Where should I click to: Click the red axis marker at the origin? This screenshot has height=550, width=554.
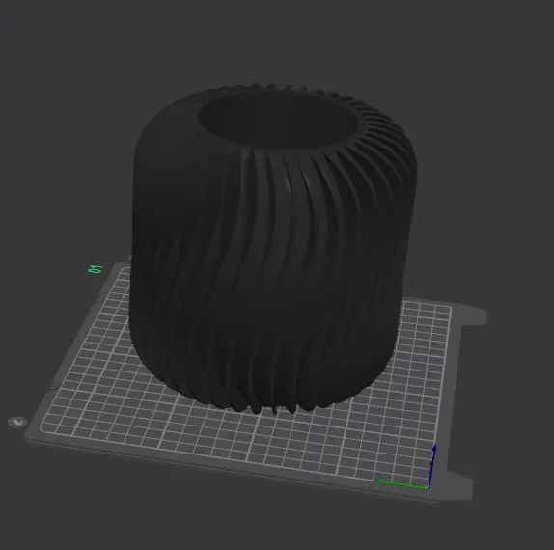coord(431,464)
